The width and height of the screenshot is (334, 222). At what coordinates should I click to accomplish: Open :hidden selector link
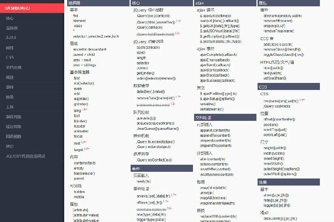click(x=79, y=192)
